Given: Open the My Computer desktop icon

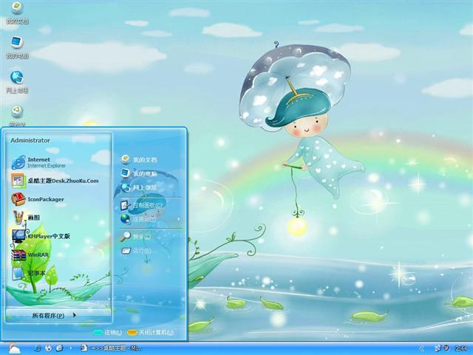Looking at the screenshot, I should pos(17,47).
